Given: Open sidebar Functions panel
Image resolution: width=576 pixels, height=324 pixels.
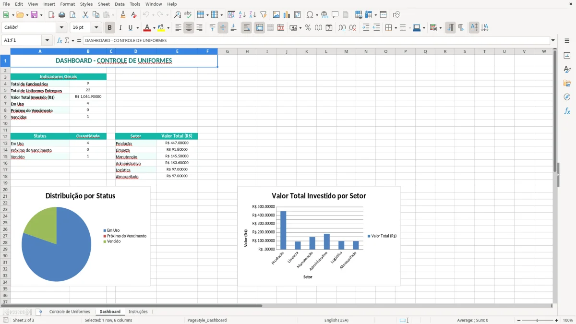Looking at the screenshot, I should [567, 111].
